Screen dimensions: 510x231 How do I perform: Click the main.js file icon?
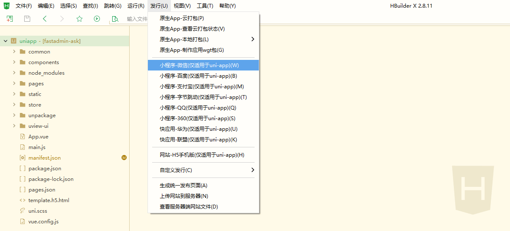point(23,147)
